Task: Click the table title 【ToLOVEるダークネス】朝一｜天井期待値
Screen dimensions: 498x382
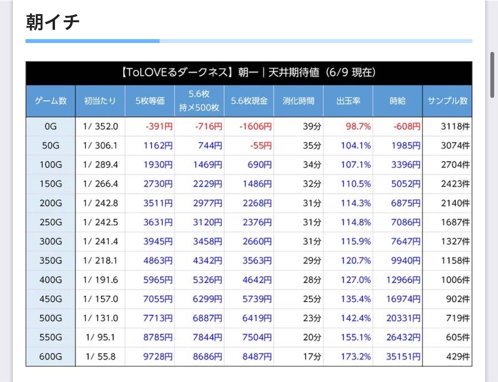Action: pyautogui.click(x=249, y=72)
